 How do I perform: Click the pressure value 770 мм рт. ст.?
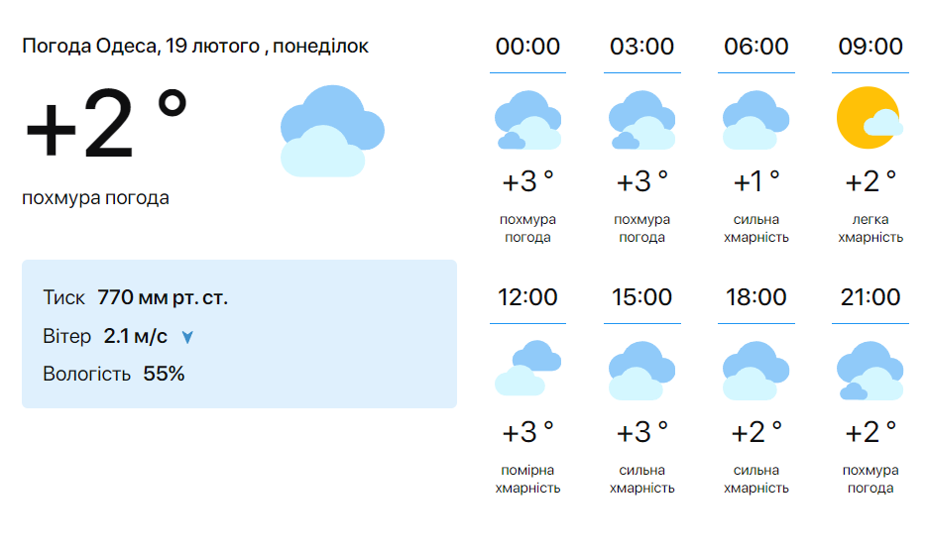(163, 297)
